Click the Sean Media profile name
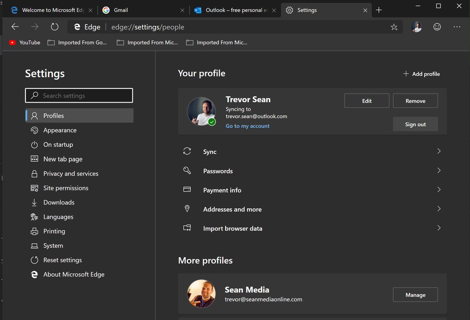Image resolution: width=470 pixels, height=320 pixels. (247, 290)
